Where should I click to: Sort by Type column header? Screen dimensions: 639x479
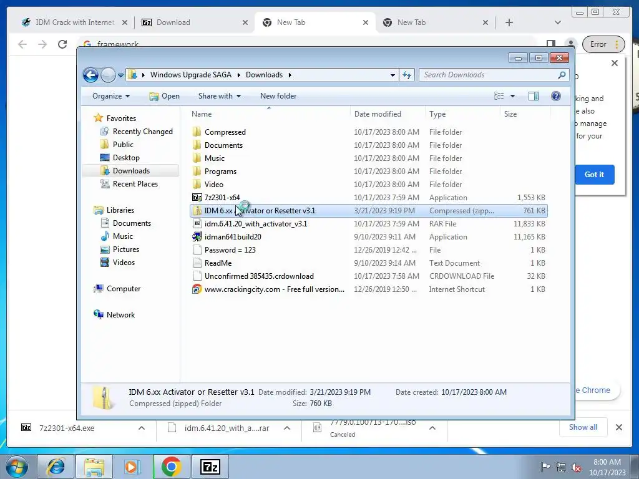click(x=462, y=114)
